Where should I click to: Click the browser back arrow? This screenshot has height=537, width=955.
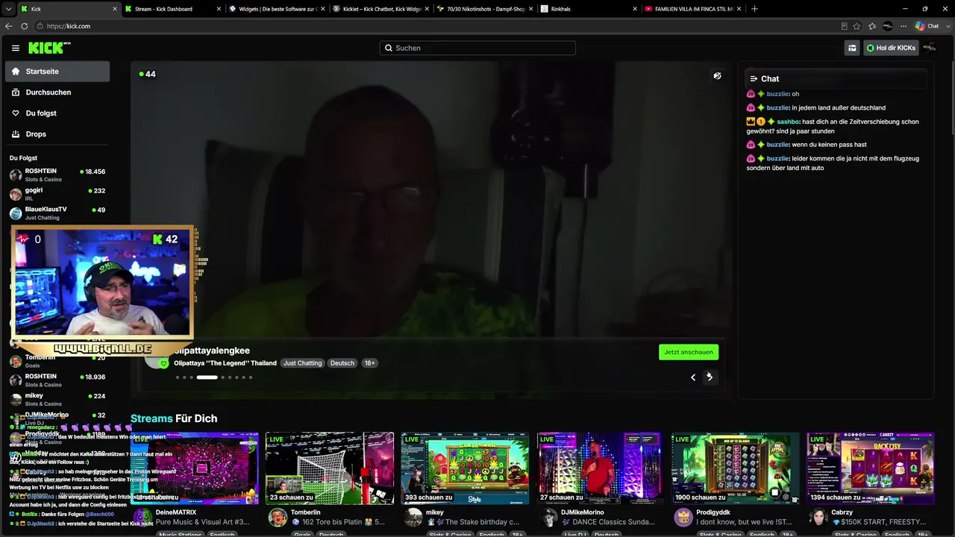(x=9, y=26)
